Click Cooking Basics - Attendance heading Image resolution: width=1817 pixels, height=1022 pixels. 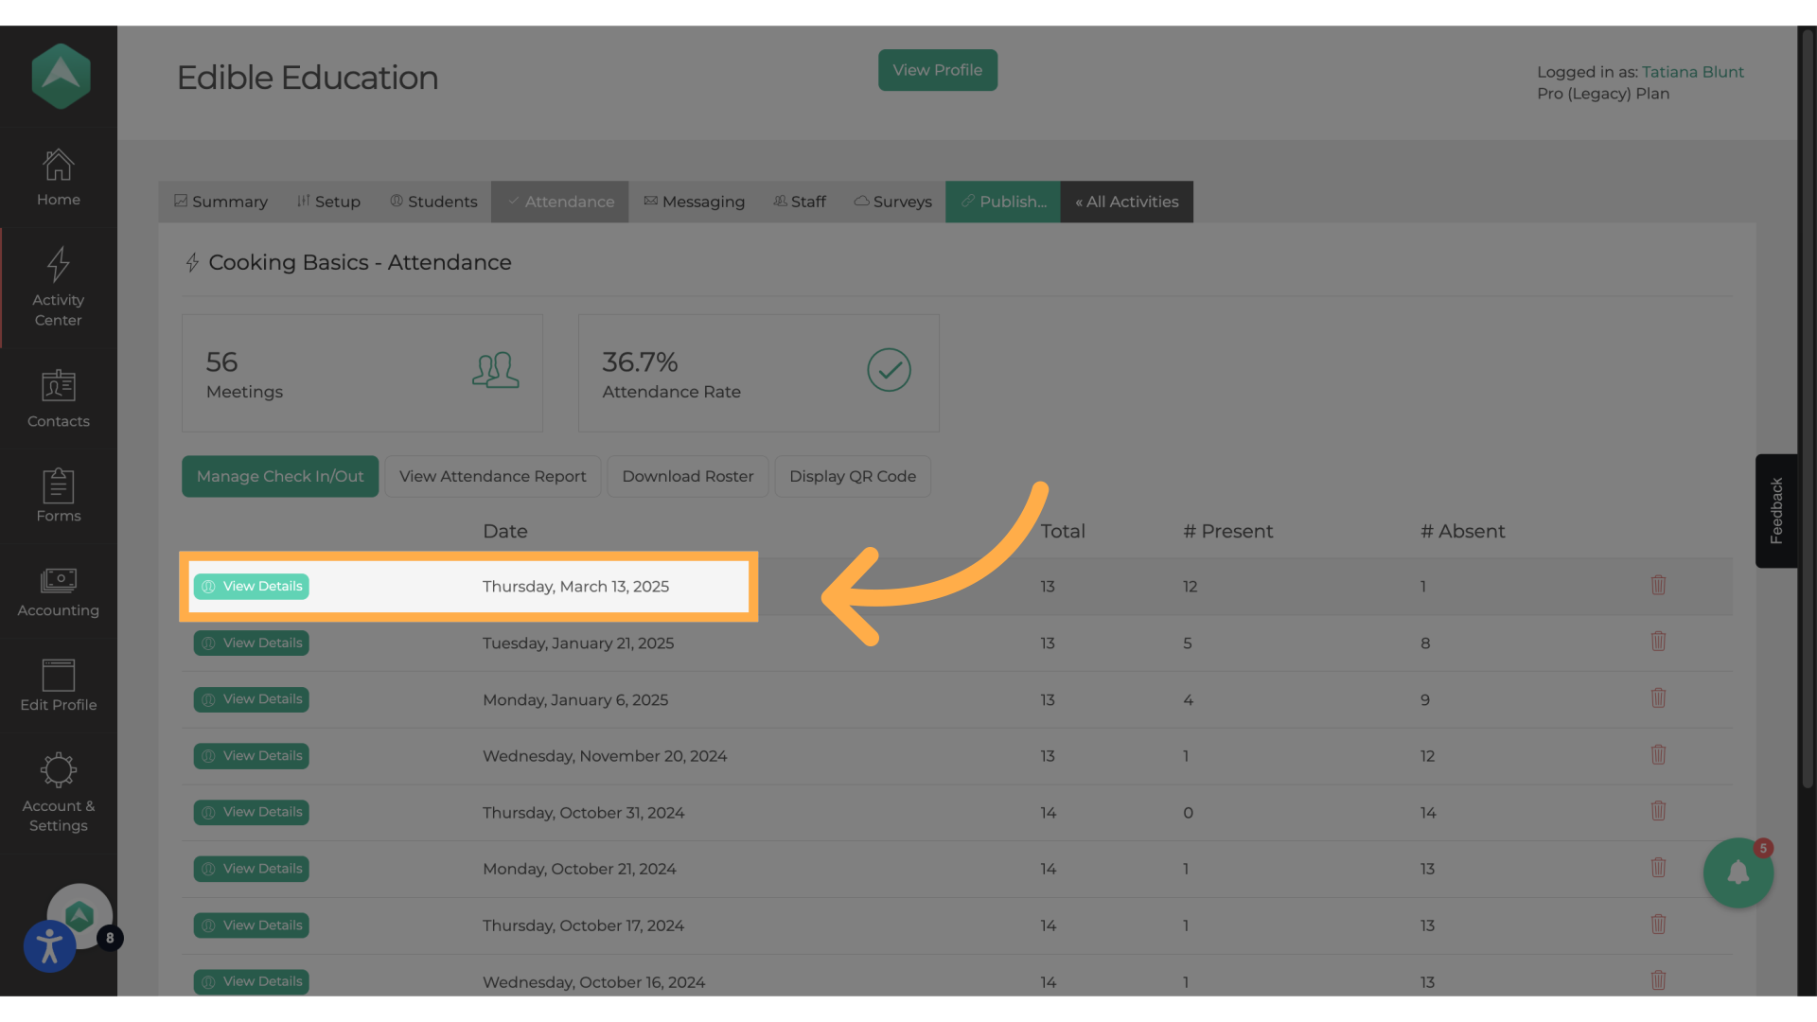point(360,263)
